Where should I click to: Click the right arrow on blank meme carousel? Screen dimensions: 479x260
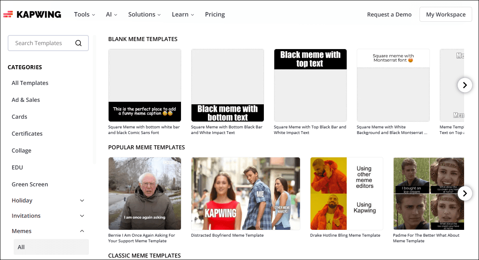[x=465, y=85]
